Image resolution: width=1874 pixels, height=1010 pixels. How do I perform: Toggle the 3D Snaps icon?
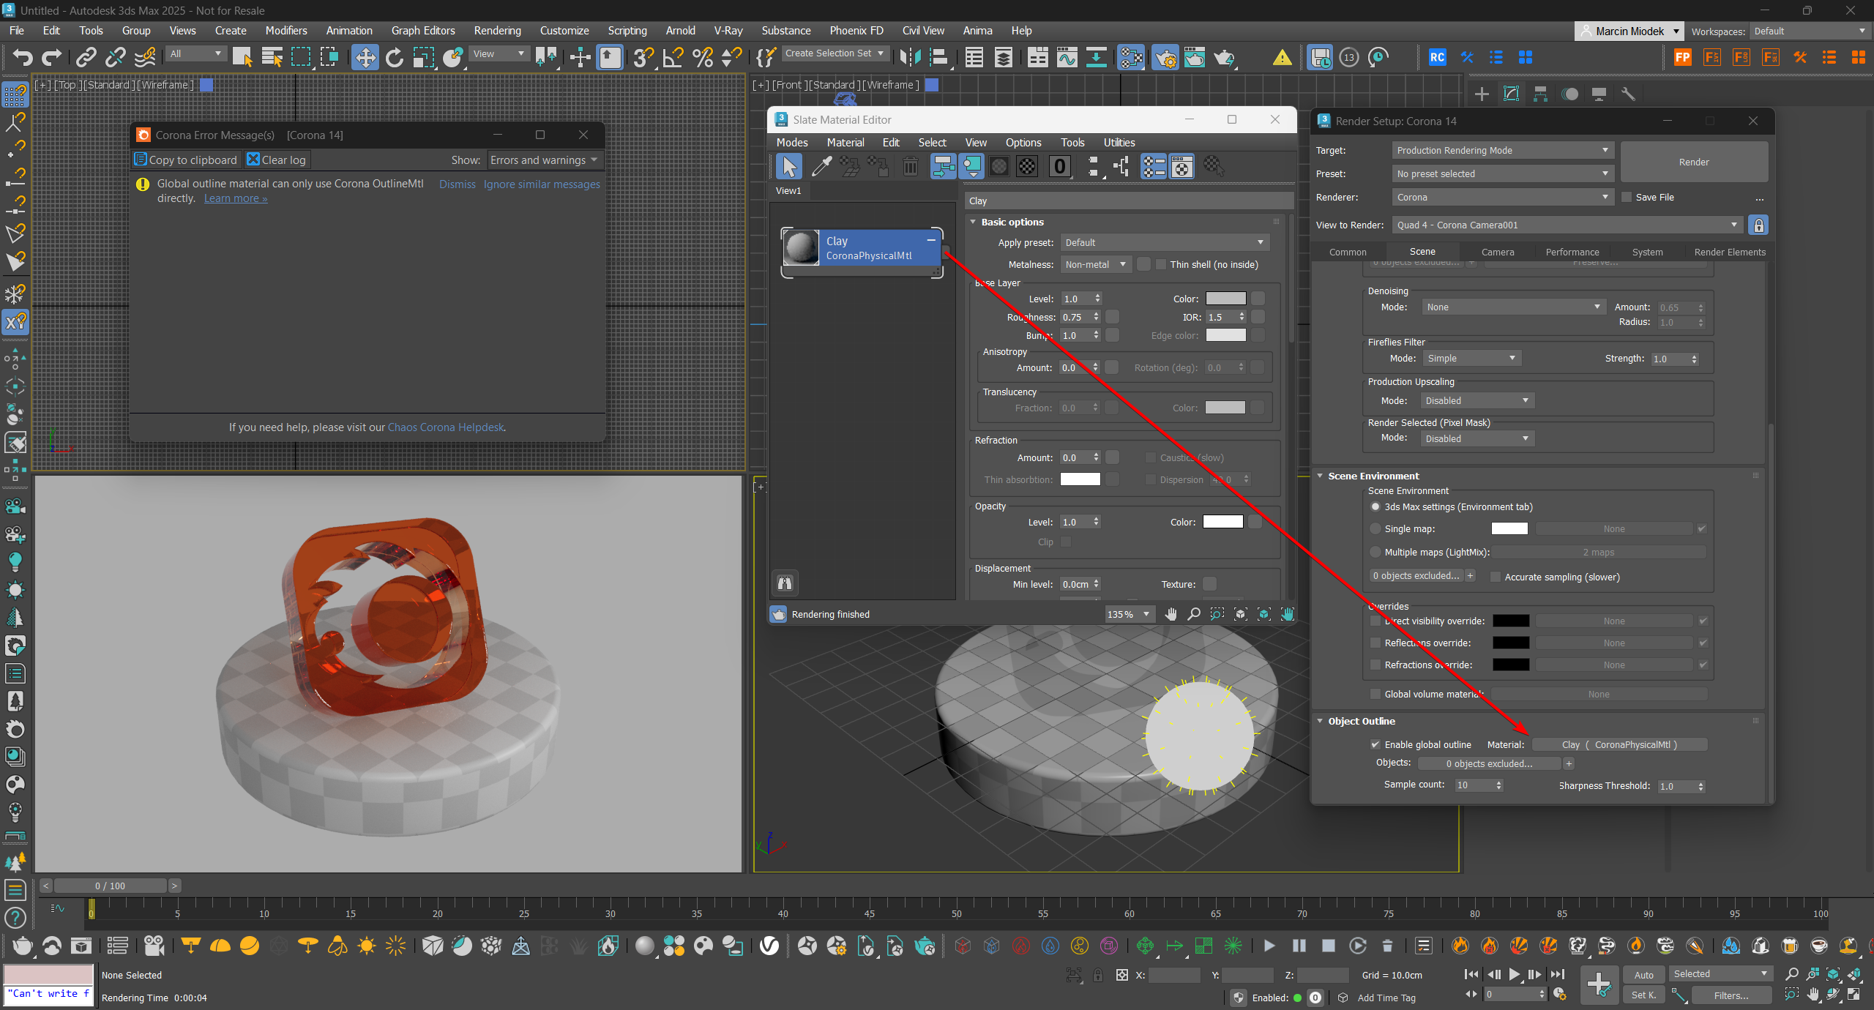click(x=643, y=57)
